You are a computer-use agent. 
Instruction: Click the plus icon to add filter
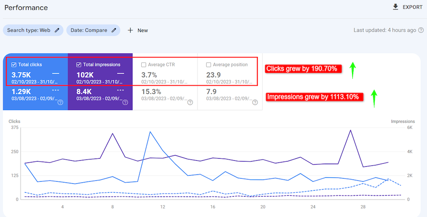pyautogui.click(x=130, y=30)
